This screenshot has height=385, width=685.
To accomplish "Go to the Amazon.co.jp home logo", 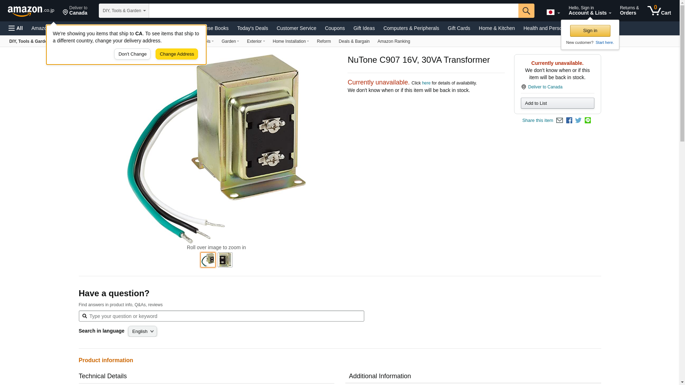I will 31,11.
